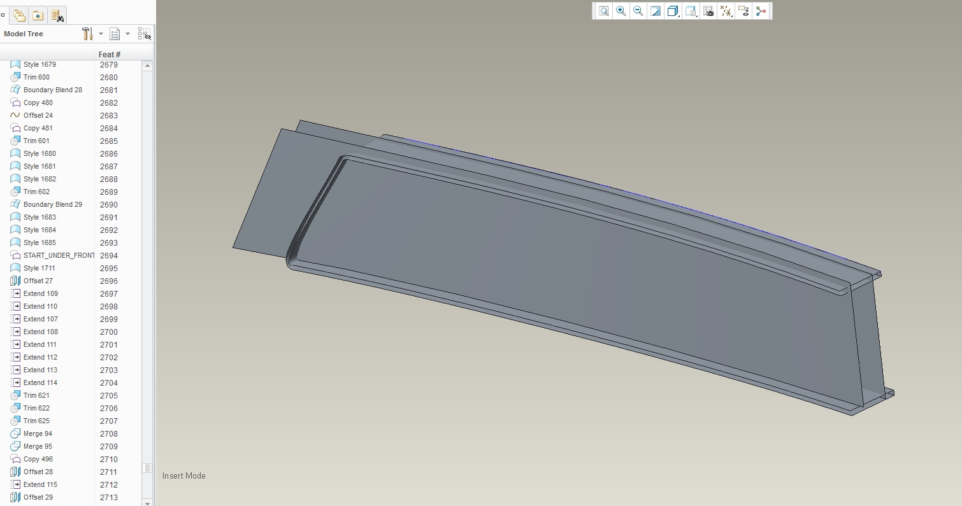
Task: Click the Zoom Out magnifier icon
Action: pyautogui.click(x=638, y=11)
